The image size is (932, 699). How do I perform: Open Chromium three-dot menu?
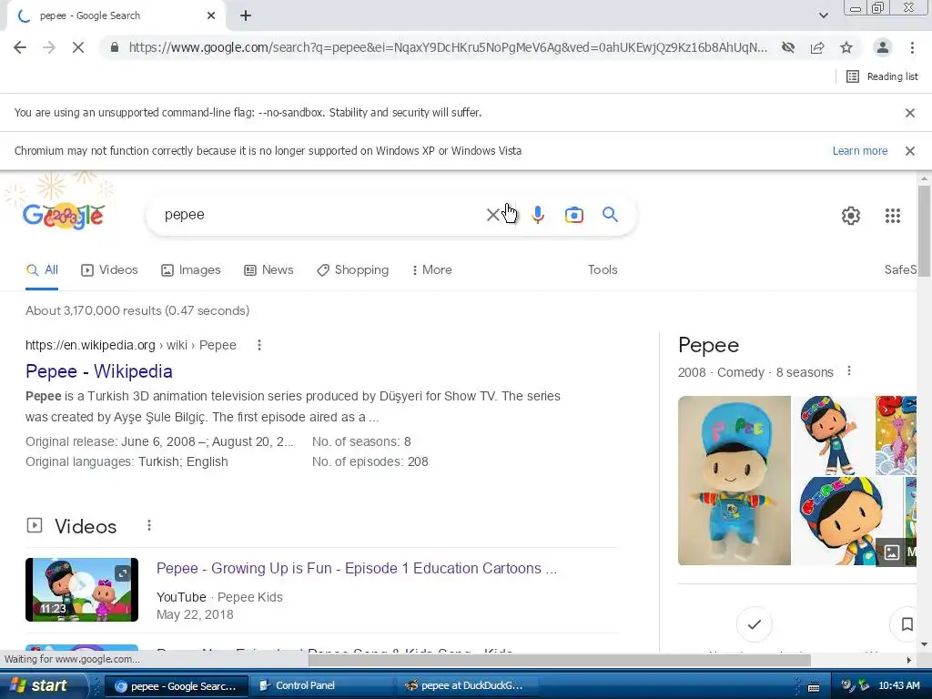click(912, 47)
